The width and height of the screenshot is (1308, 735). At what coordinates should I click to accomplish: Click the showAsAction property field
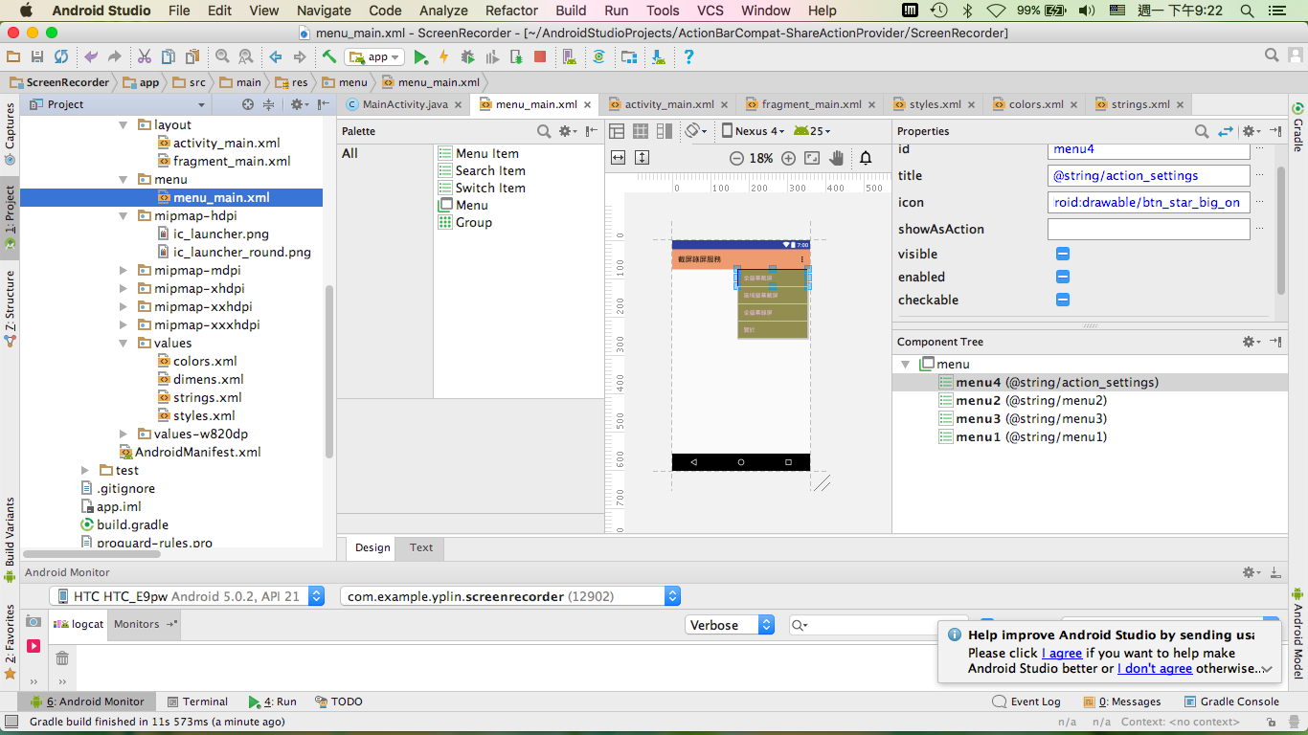tap(1149, 230)
